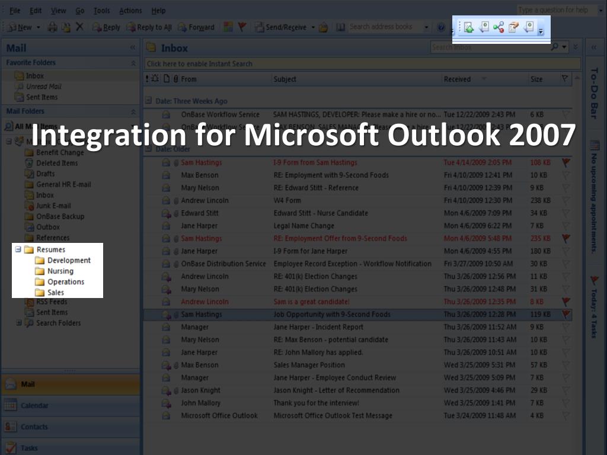Click the OnBase hand-holding-form icon
The width and height of the screenshot is (607, 455).
point(513,27)
